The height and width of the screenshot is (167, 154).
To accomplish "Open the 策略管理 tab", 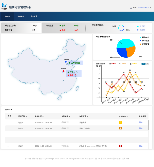I will tap(21, 16).
